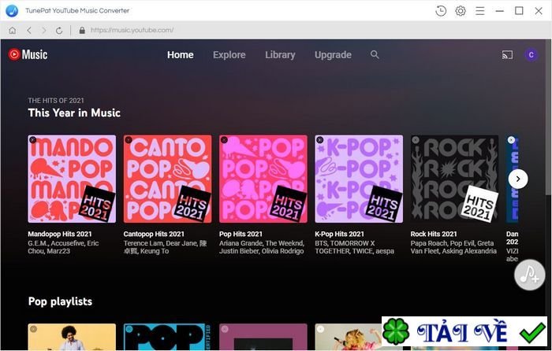This screenshot has height=351, width=552.
Task: Click the YouTube Music search icon
Action: coord(375,55)
